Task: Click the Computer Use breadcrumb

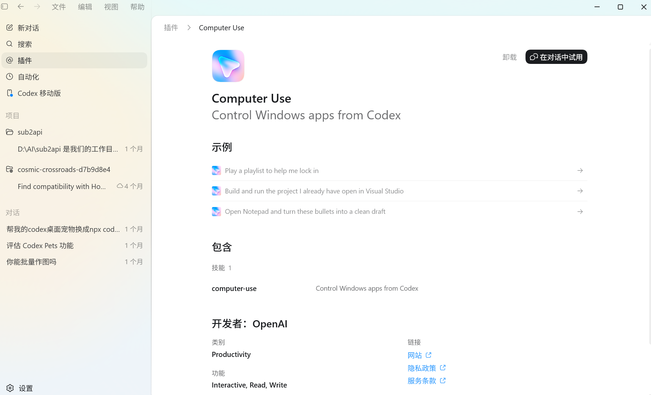Action: point(221,28)
